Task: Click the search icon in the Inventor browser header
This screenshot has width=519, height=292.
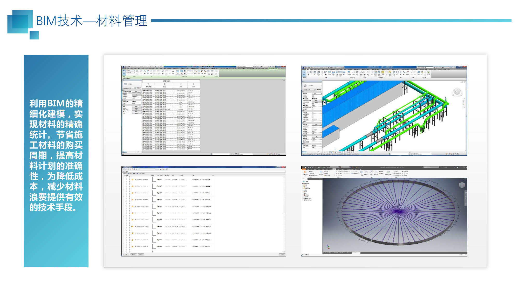Action: pyautogui.click(x=320, y=179)
